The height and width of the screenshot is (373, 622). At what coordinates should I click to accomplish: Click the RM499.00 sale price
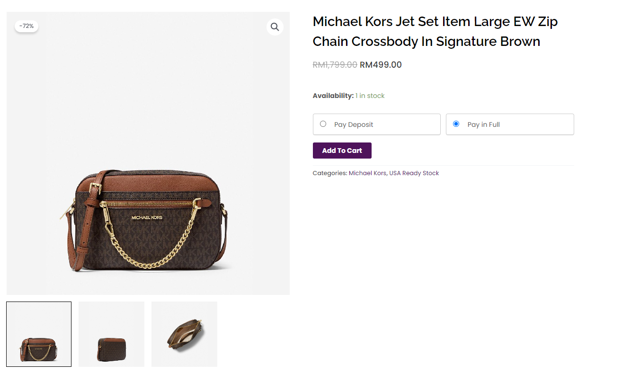pyautogui.click(x=381, y=65)
